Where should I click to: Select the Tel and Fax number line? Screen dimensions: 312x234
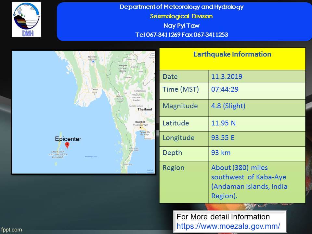pyautogui.click(x=181, y=35)
